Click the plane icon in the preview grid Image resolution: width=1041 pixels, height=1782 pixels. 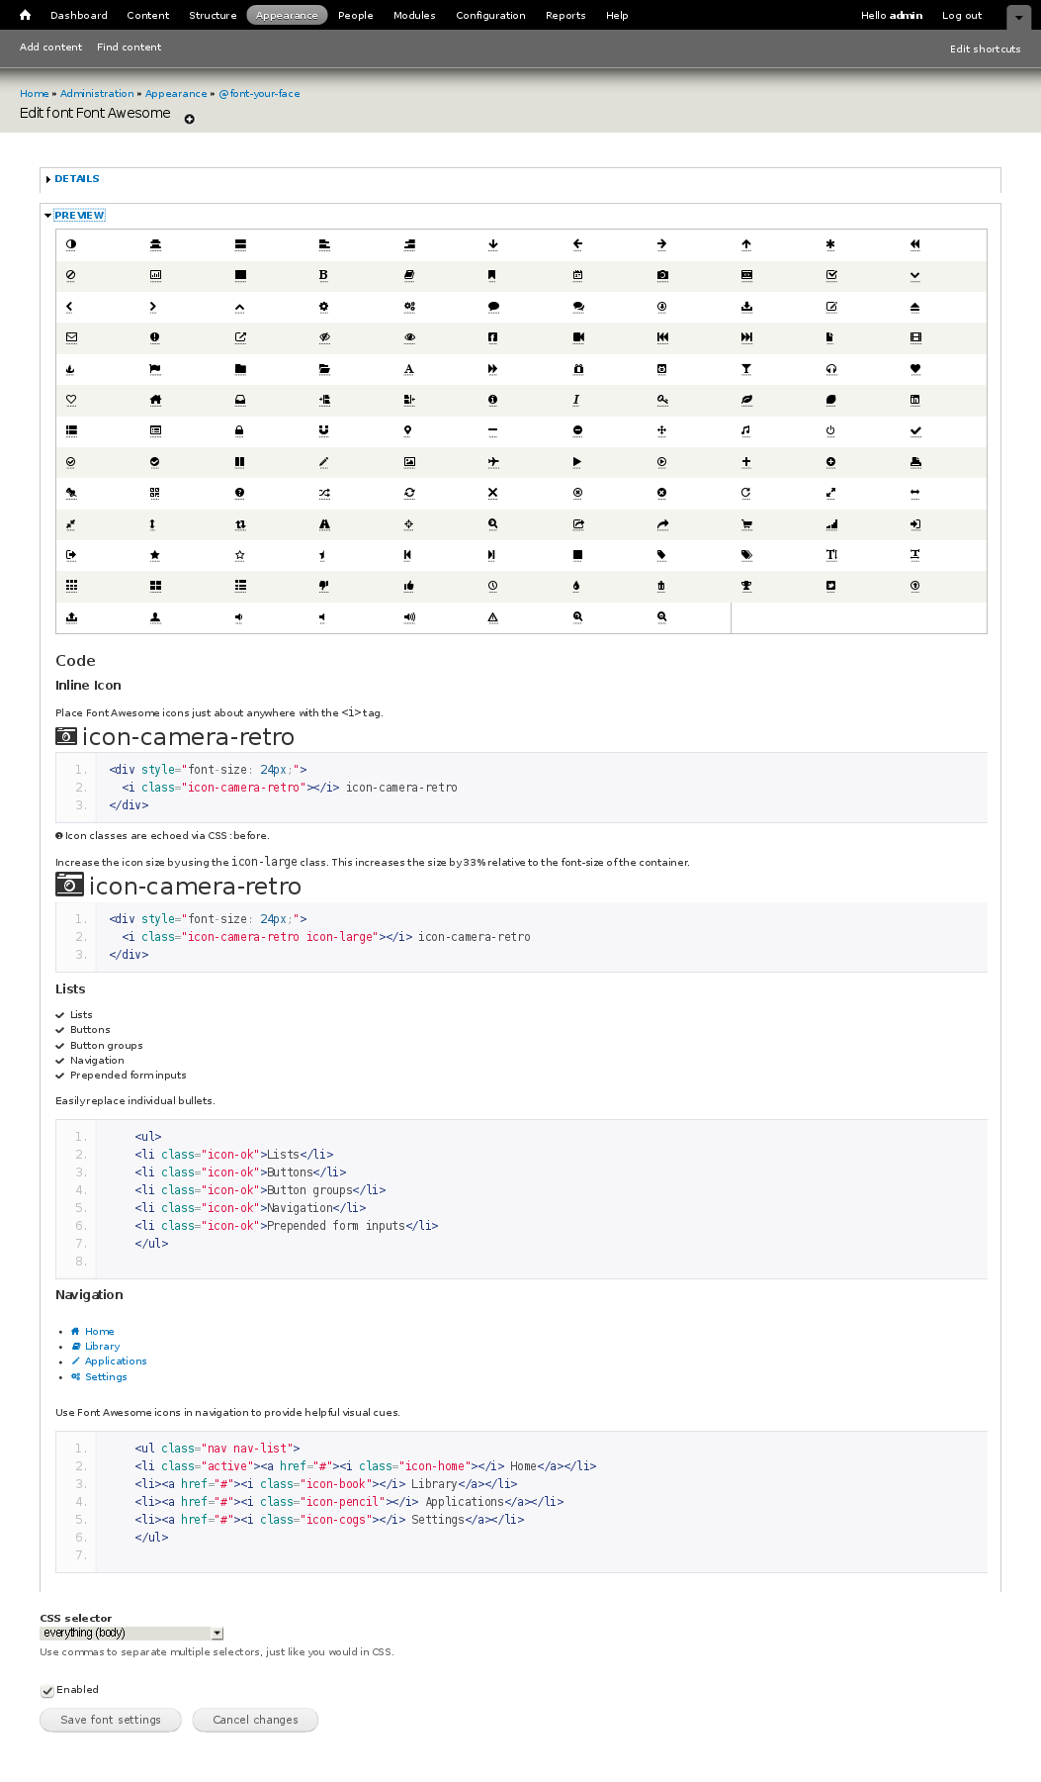pos(493,462)
